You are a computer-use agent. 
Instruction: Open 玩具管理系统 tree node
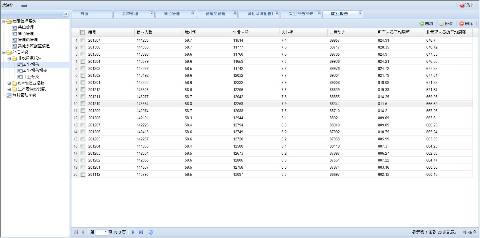(x=24, y=95)
